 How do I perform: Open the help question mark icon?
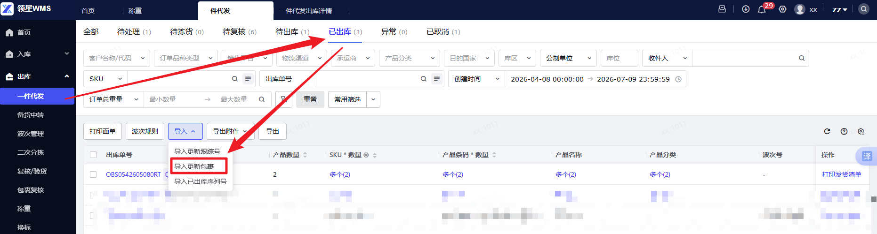(x=844, y=131)
